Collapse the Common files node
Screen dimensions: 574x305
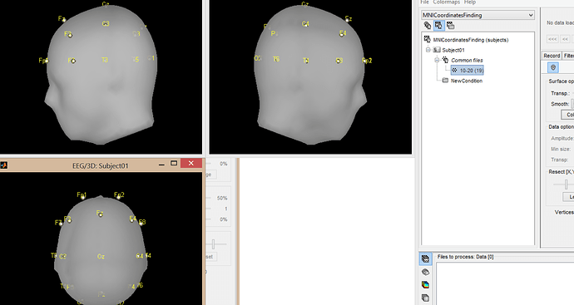click(437, 60)
